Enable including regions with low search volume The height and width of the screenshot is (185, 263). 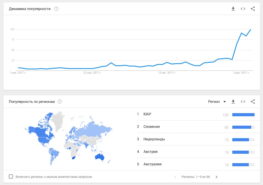[x=11, y=177]
